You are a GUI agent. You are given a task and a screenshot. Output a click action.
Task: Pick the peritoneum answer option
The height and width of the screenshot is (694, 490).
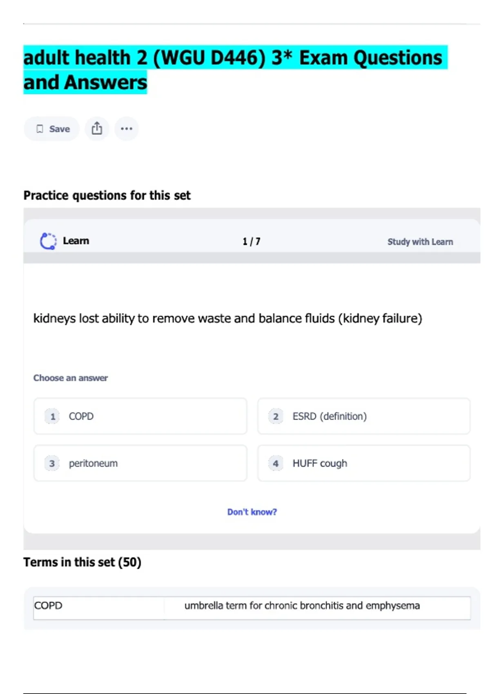coord(140,463)
